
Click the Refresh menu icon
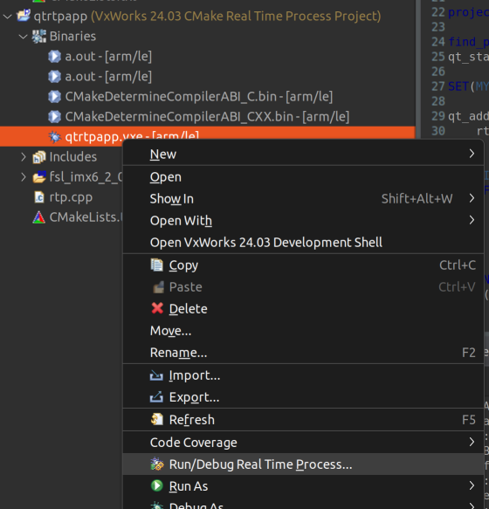point(157,419)
